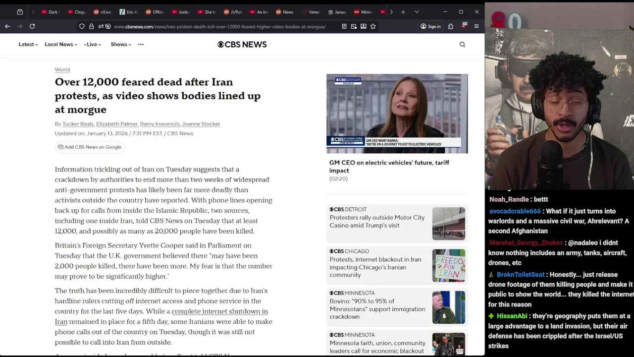Switch to the Chopp YouTube tab
This screenshot has height=357, width=634.
coord(76,12)
